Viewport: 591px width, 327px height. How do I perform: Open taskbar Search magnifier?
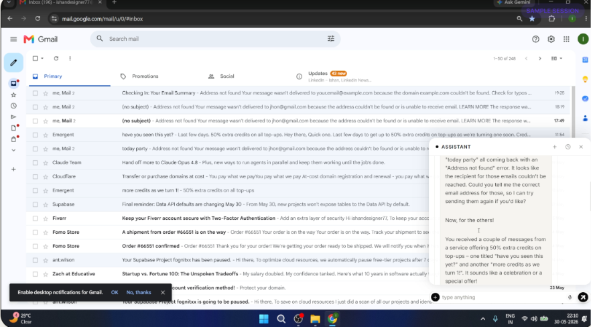point(281,319)
